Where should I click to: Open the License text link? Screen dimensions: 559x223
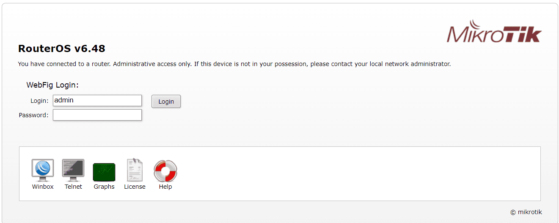tap(135, 187)
